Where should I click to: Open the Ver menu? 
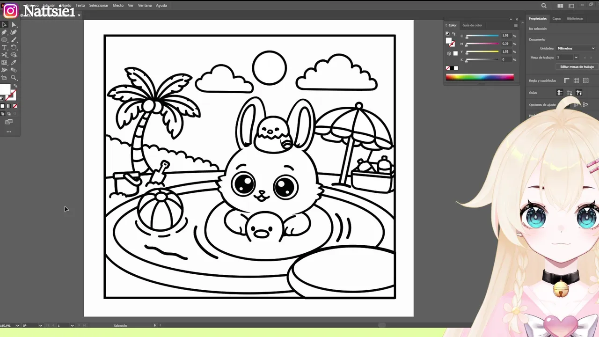click(131, 6)
